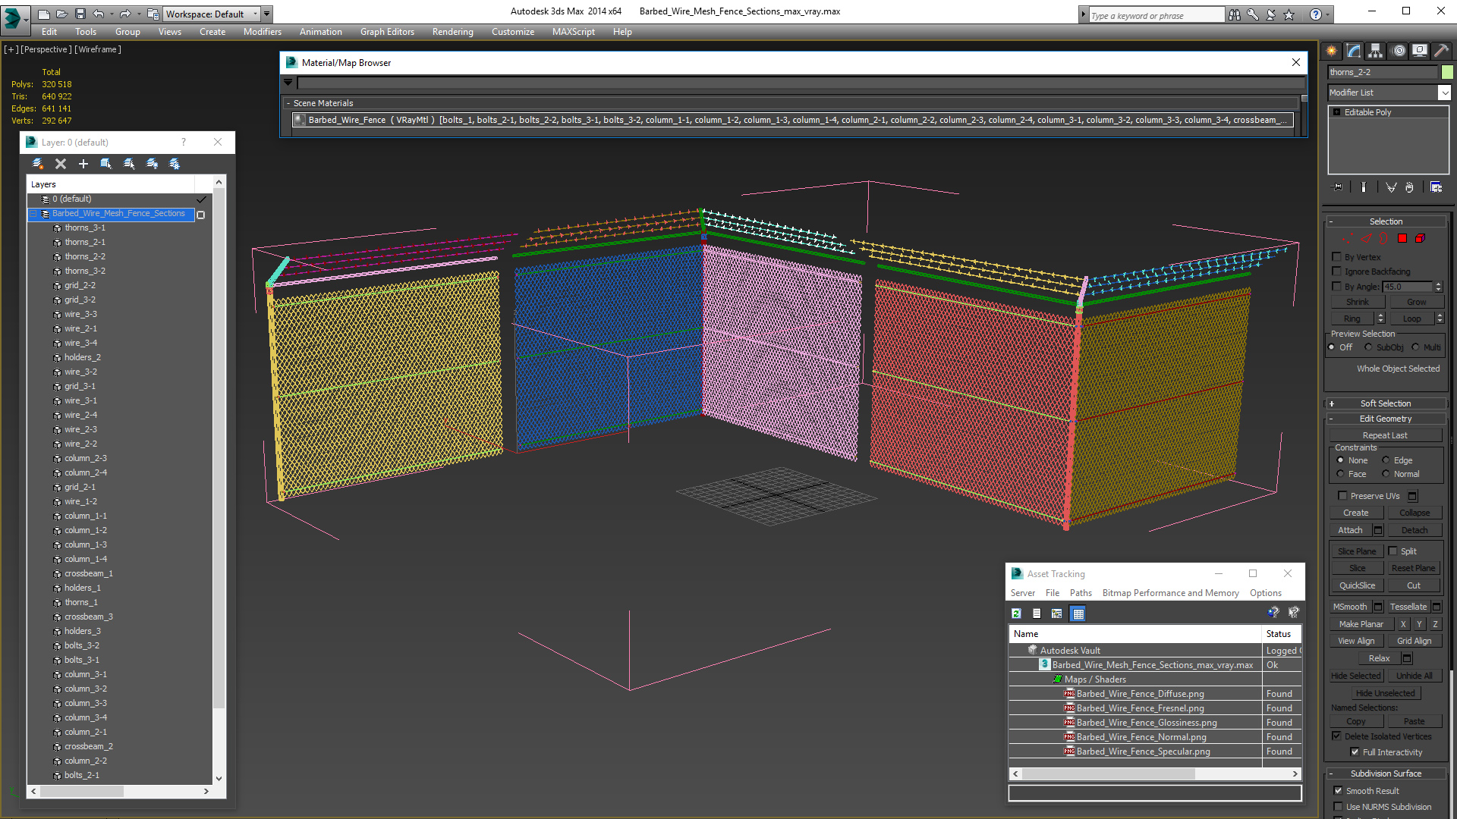Toggle the Split checkbox
The height and width of the screenshot is (819, 1457).
pos(1393,551)
